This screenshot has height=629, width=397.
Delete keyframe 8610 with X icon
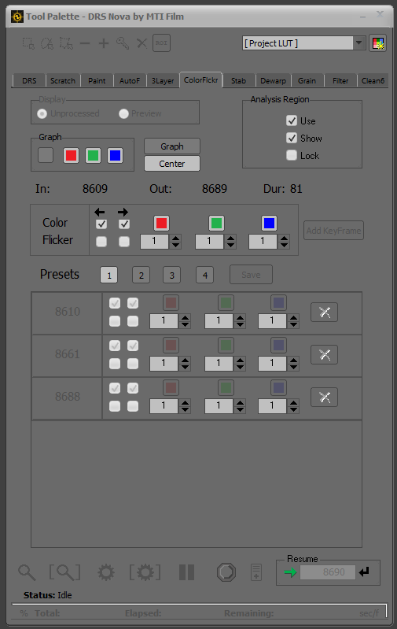324,312
